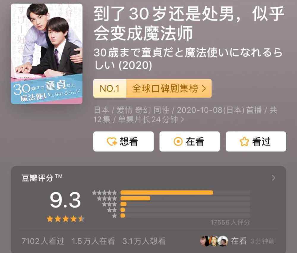Tap the heart-plus icon on 想看
Image resolution: width=297 pixels, height=253 pixels.
coord(112,142)
